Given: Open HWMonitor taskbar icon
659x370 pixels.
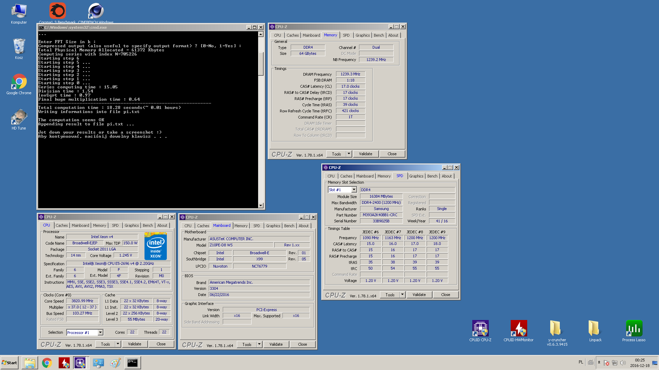Looking at the screenshot, I should pyautogui.click(x=64, y=363).
